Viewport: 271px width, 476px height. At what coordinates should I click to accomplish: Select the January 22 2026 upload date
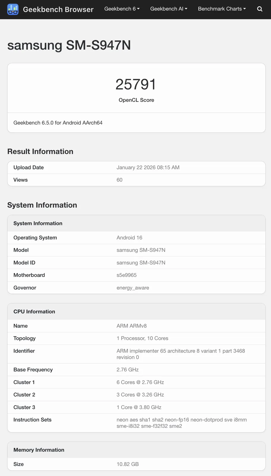[148, 167]
